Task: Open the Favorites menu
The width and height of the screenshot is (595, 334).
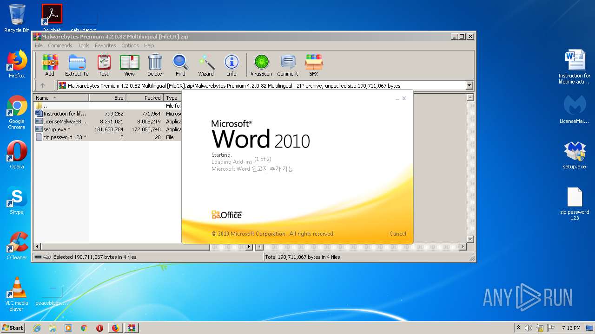Action: [x=106, y=45]
